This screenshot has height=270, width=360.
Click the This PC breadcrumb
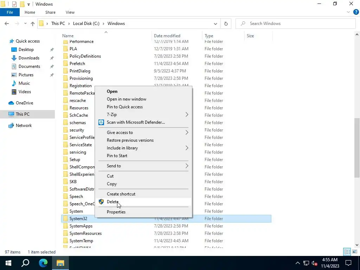[x=58, y=24]
